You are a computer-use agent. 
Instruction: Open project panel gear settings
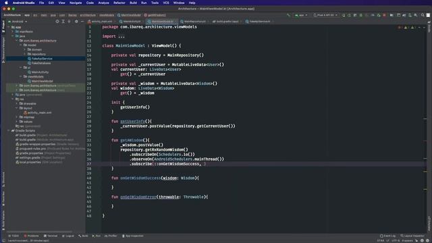76,22
